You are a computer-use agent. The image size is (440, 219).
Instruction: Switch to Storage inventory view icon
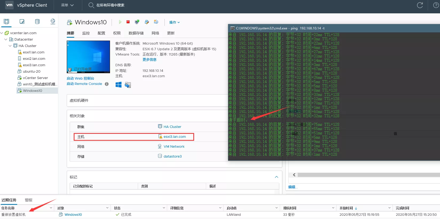click(37, 22)
